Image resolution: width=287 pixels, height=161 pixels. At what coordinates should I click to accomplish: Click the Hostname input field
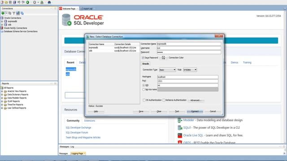click(188, 77)
